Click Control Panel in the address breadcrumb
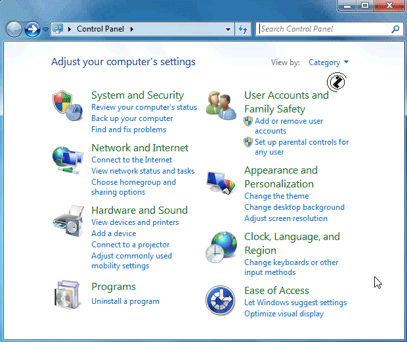Image resolution: width=407 pixels, height=342 pixels. (x=100, y=29)
